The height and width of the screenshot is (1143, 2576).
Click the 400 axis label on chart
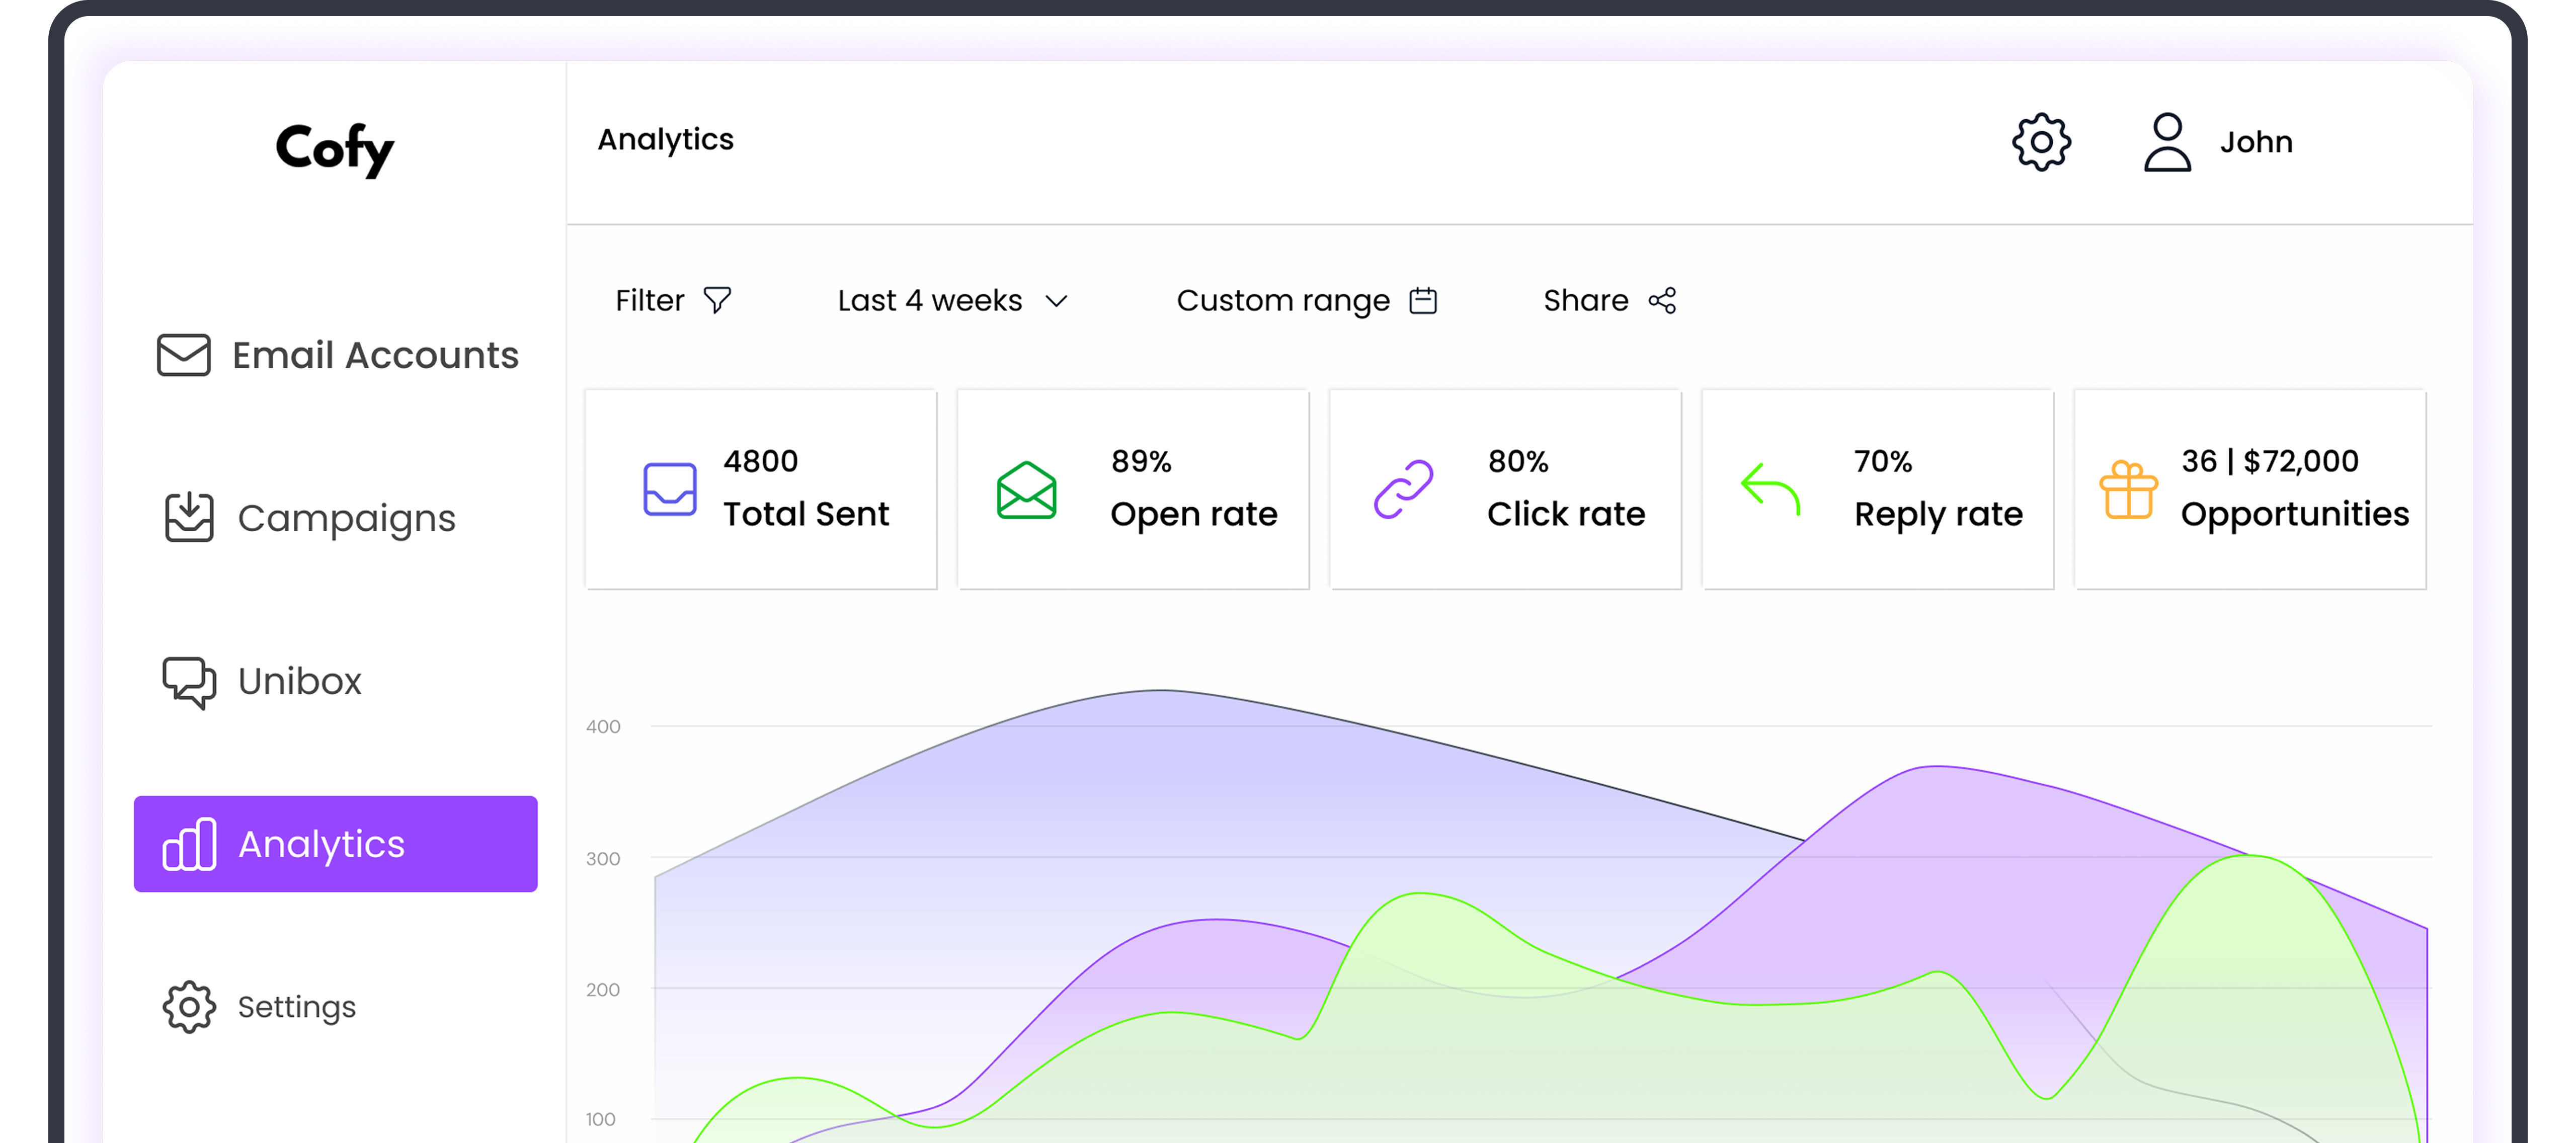(603, 727)
